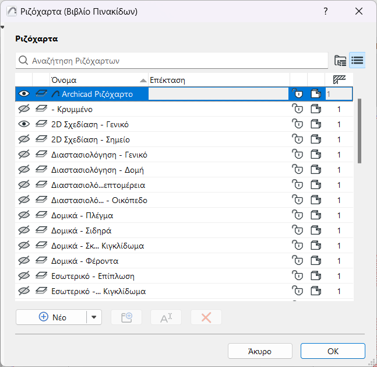Click the Αναζήτηση Ριζόχαρτων search field
The image size is (377, 367).
172,60
